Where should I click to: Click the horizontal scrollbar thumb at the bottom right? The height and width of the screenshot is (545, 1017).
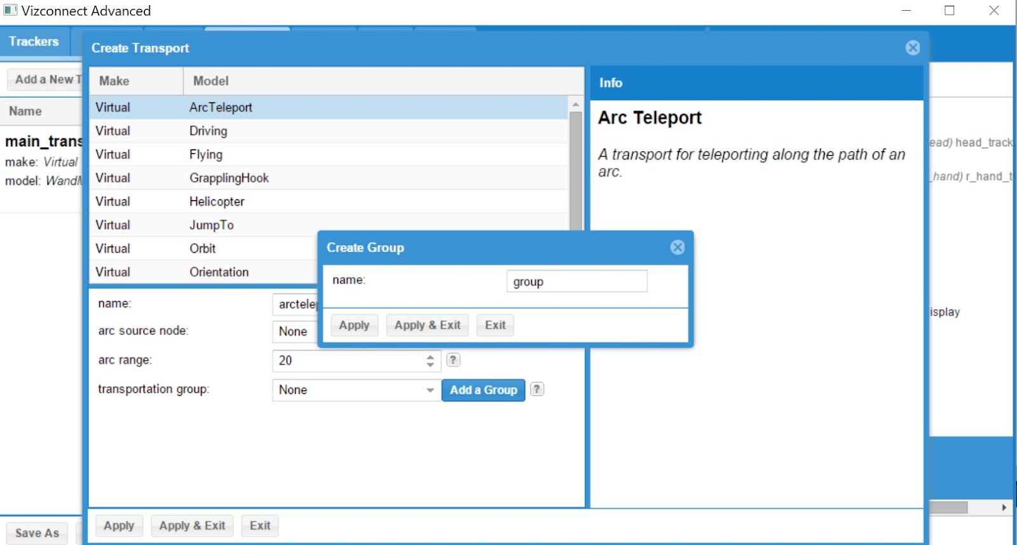click(948, 508)
